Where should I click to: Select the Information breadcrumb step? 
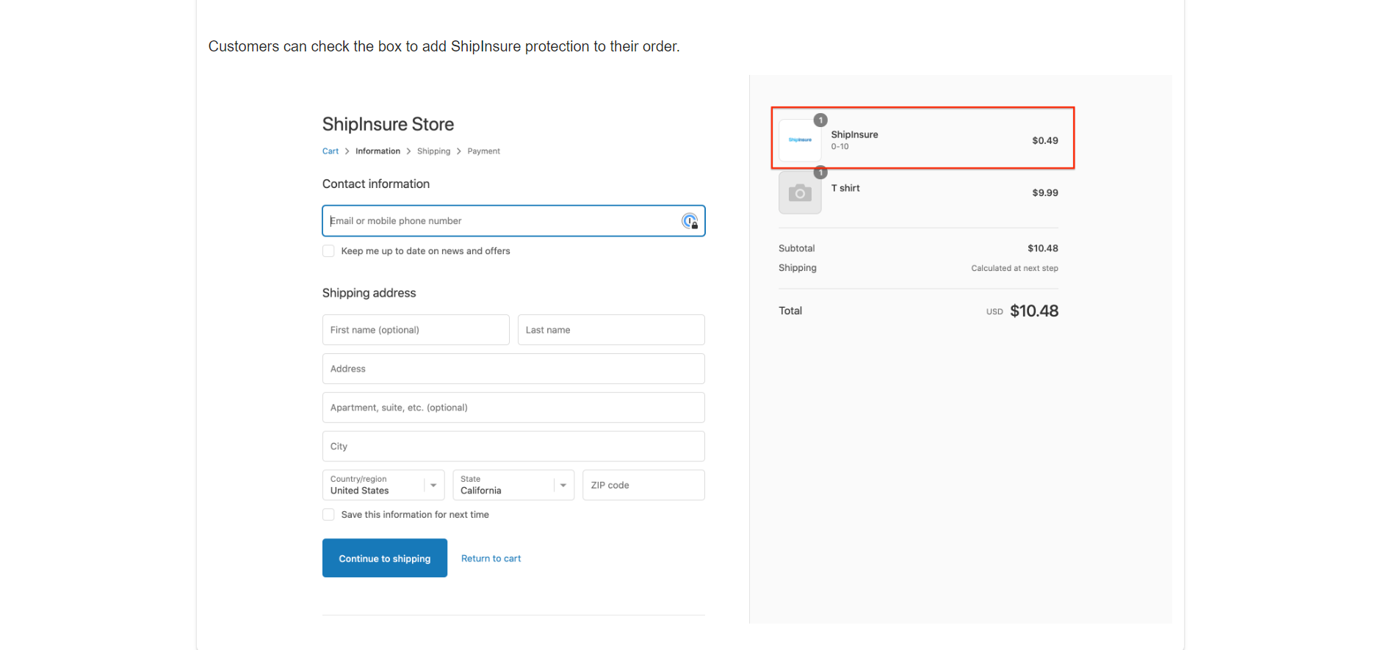point(378,151)
